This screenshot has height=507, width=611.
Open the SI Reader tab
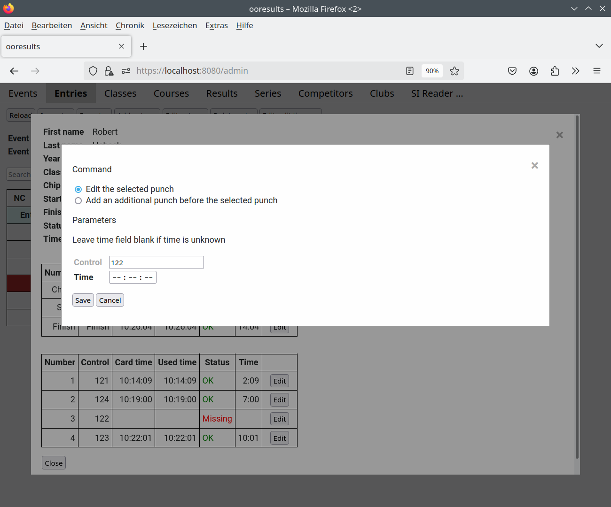437,93
